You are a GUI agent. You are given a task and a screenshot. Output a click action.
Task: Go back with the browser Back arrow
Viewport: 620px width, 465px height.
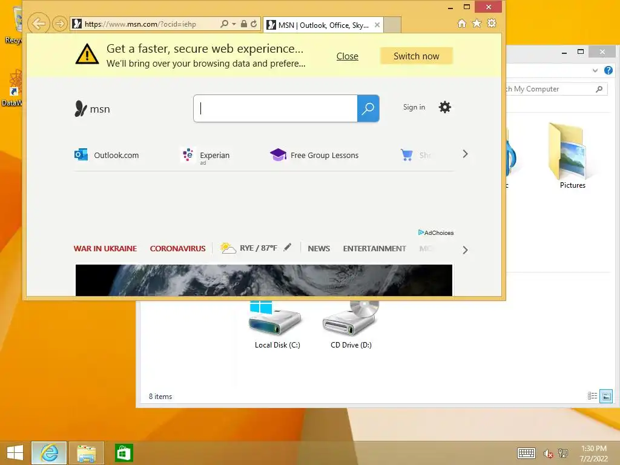point(38,24)
